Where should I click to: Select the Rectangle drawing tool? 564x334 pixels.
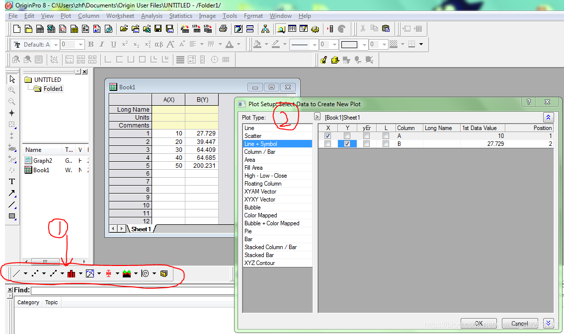[12, 216]
